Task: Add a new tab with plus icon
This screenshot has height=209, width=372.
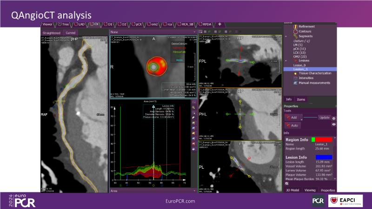Action: (x=219, y=24)
